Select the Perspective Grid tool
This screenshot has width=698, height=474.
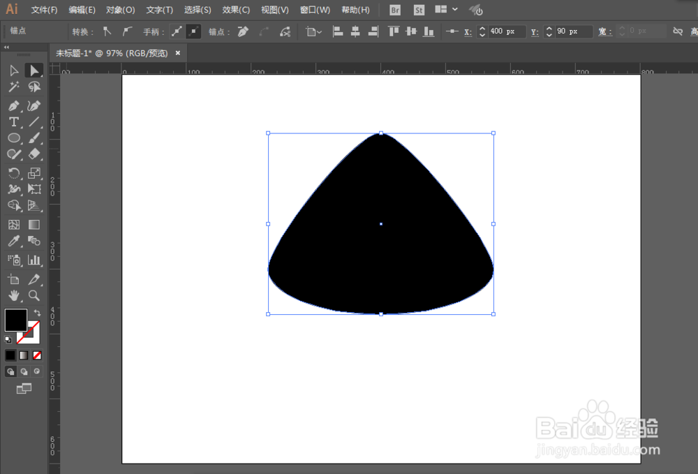34,205
